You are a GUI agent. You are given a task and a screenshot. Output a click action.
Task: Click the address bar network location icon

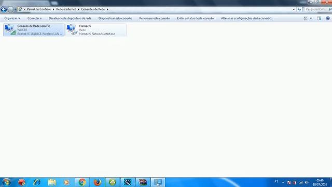pyautogui.click(x=20, y=9)
